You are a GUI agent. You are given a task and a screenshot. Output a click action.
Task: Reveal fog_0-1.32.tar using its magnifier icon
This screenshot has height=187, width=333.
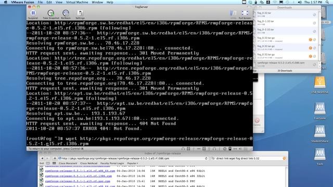(314, 23)
